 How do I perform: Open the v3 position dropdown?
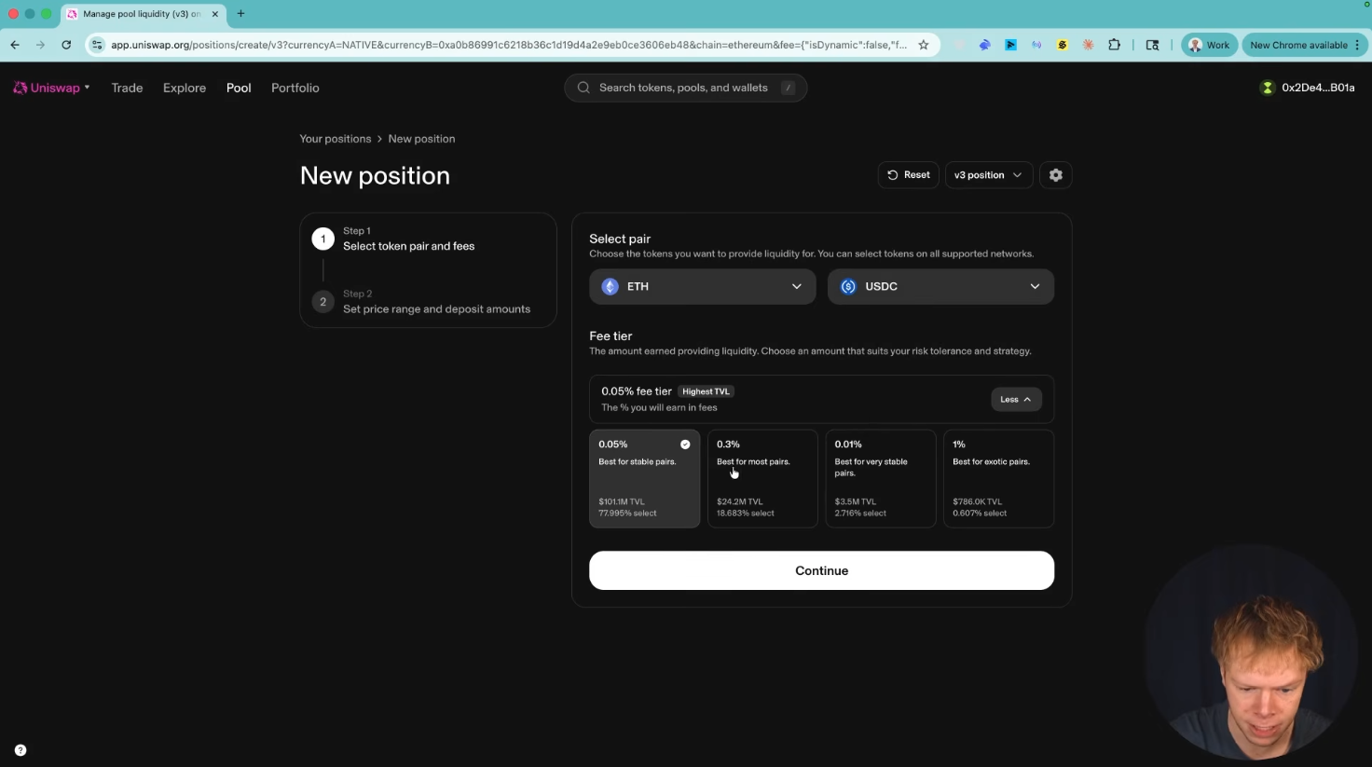989,175
